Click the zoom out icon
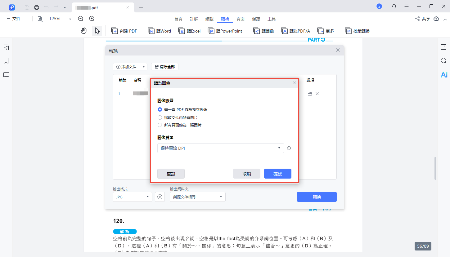The width and height of the screenshot is (450, 257). click(x=81, y=19)
